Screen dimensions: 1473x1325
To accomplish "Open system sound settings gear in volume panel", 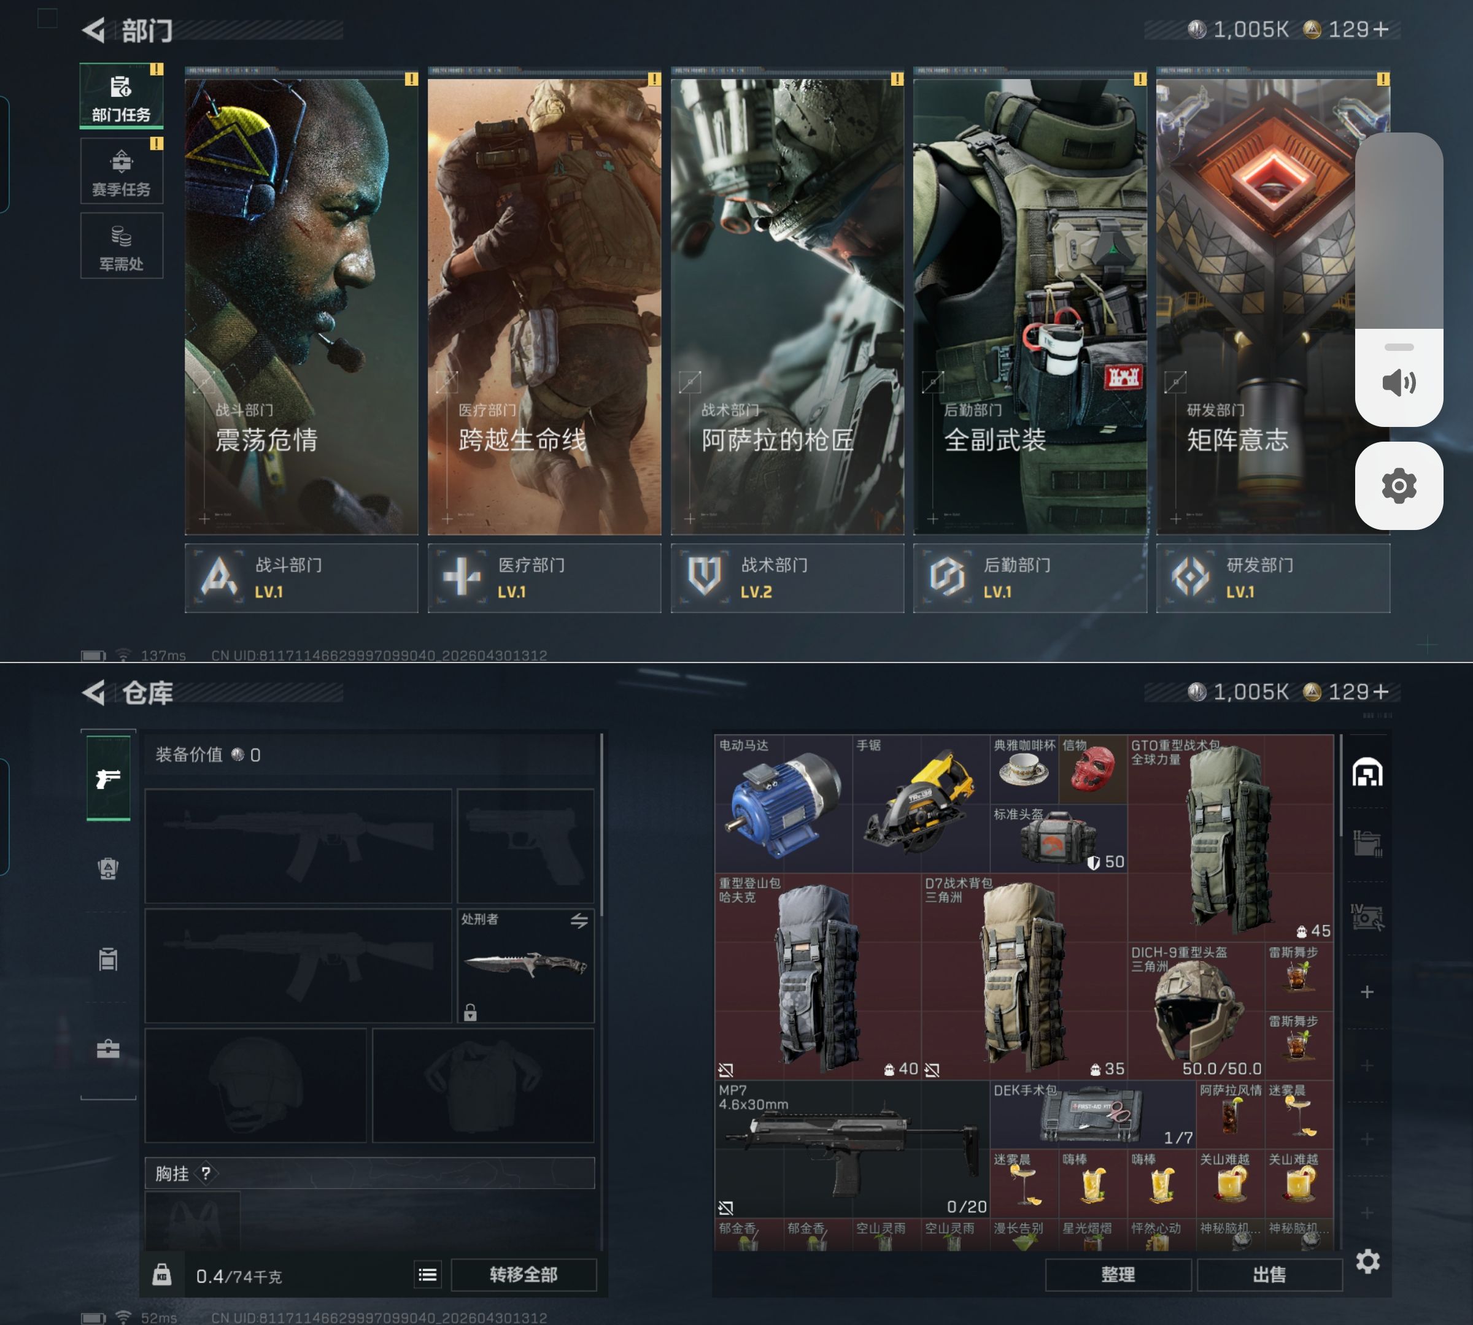I will point(1399,486).
